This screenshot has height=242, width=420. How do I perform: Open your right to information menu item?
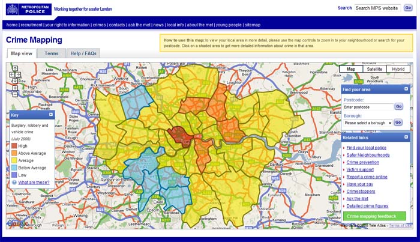(67, 25)
